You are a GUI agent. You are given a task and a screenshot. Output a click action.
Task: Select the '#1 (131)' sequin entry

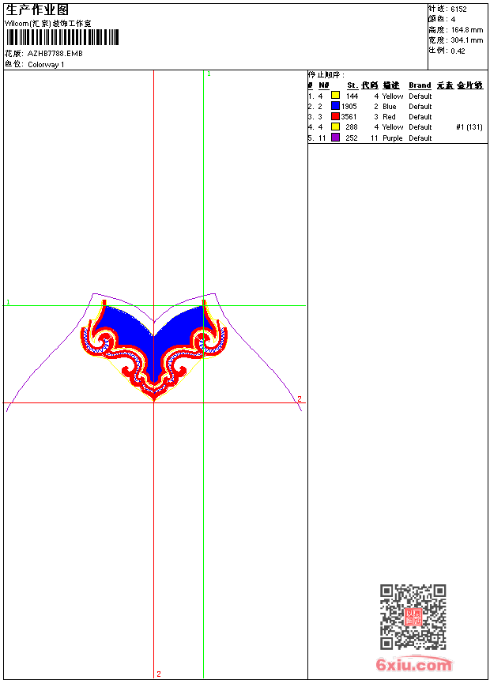469,127
